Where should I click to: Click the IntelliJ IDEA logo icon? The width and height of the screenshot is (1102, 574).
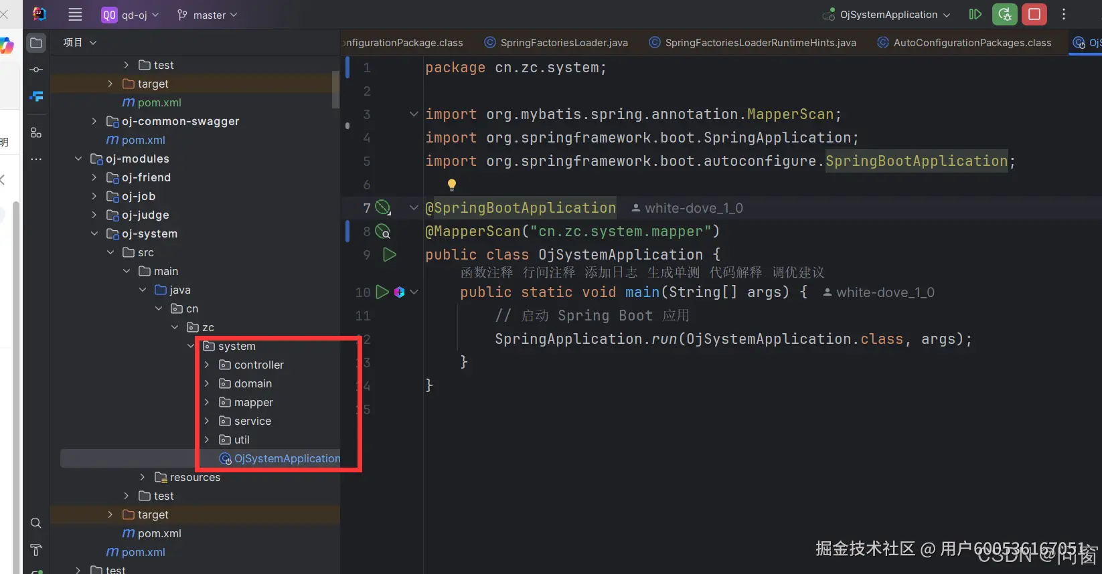click(40, 14)
